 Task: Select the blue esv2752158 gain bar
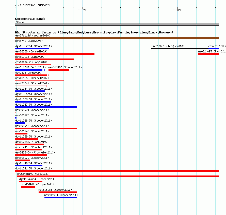click(214, 49)
